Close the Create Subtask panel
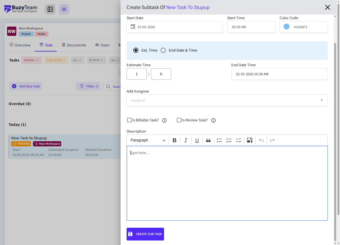 point(328,7)
